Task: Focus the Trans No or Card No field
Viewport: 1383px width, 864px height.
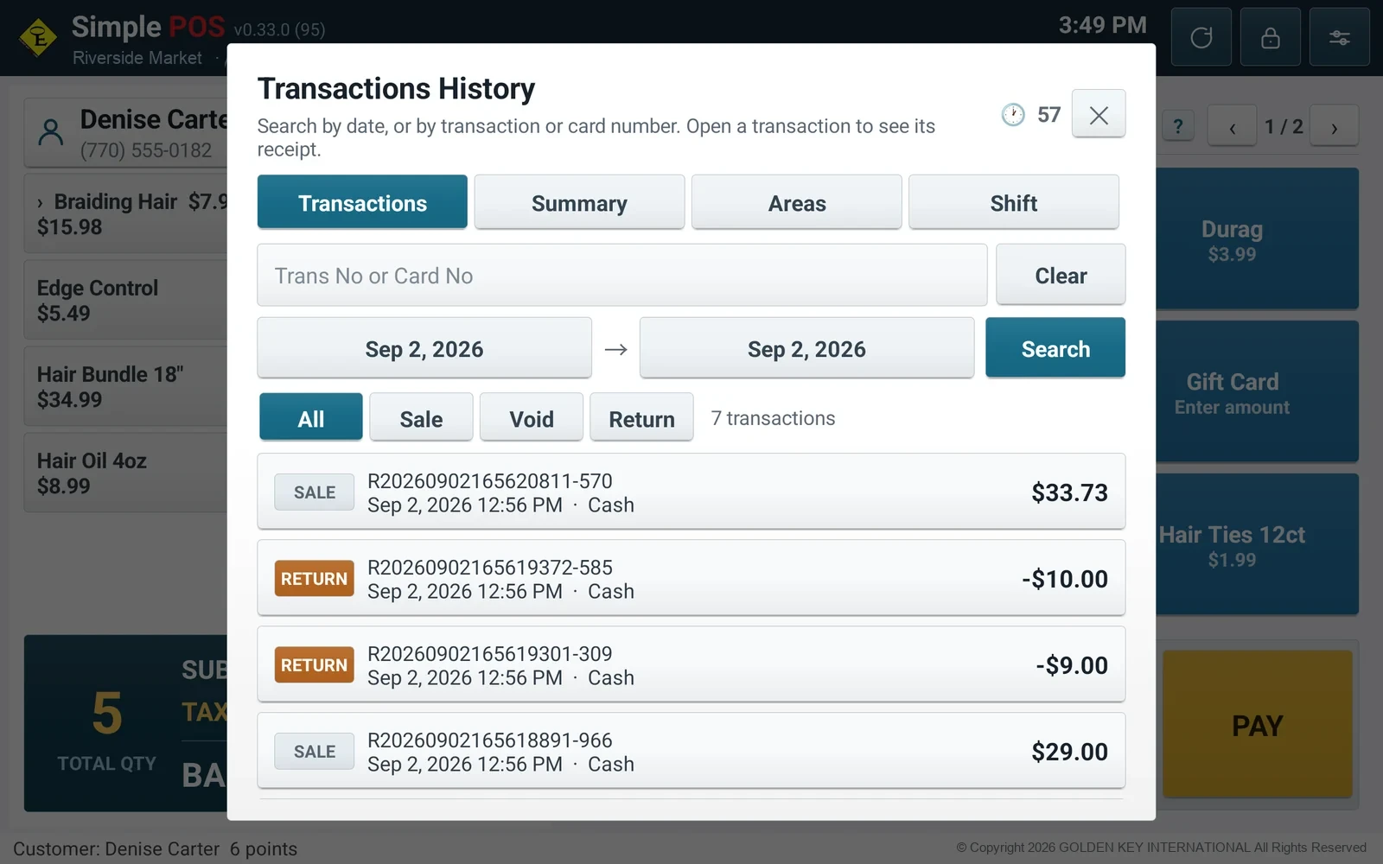Action: pyautogui.click(x=622, y=275)
